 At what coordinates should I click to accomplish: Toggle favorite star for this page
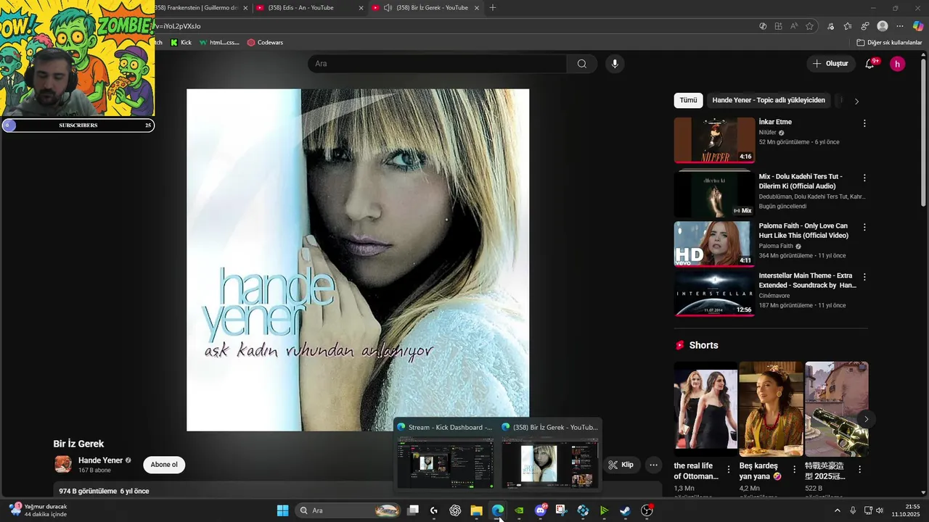click(x=810, y=26)
